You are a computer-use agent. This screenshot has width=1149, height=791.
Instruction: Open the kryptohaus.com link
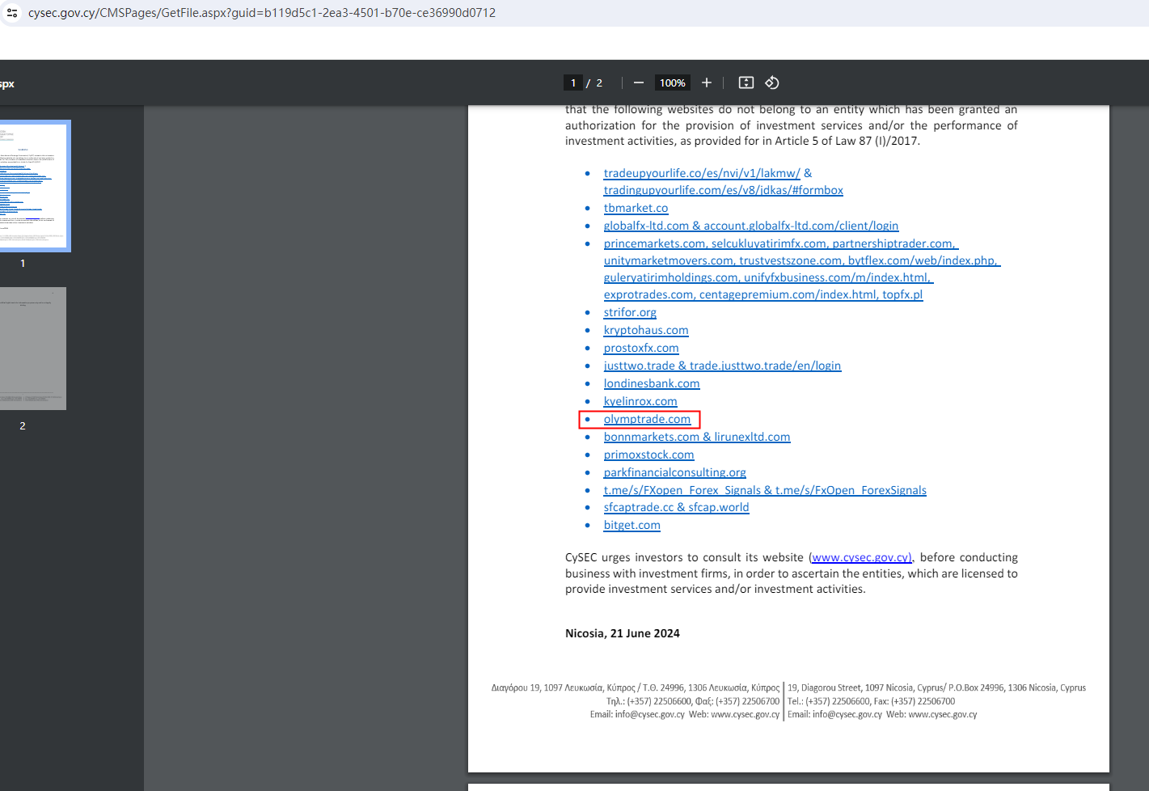[646, 330]
